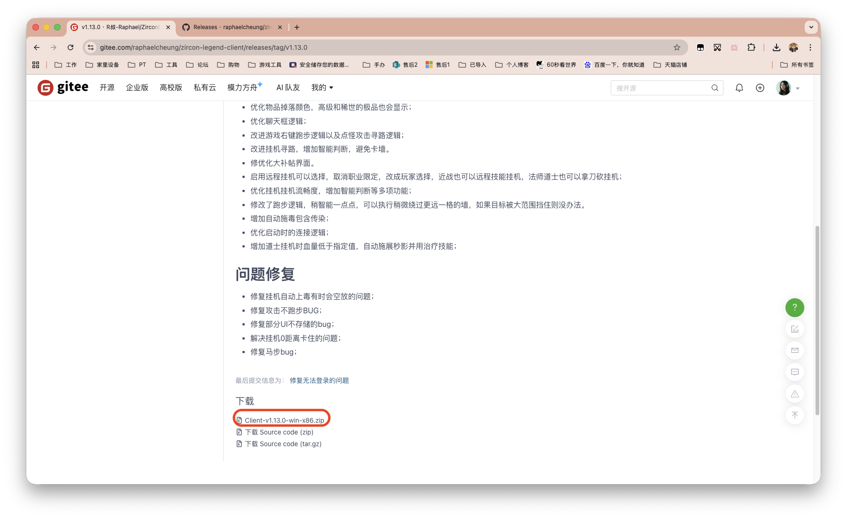Viewport: 847px width, 519px height.
Task: Download Client-v1.13.0-win-x86.zip
Action: [x=285, y=420]
